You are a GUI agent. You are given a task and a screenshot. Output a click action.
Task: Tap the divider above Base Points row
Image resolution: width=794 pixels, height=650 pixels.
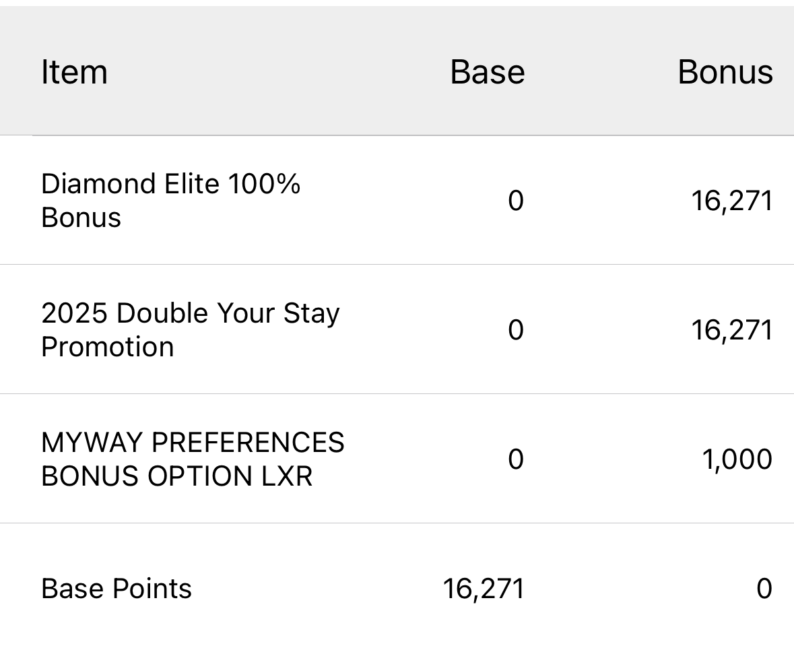(397, 523)
